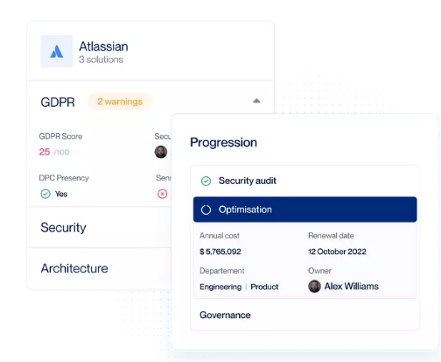Click Security audit completed check icon
The height and width of the screenshot is (362, 441).
pos(206,181)
